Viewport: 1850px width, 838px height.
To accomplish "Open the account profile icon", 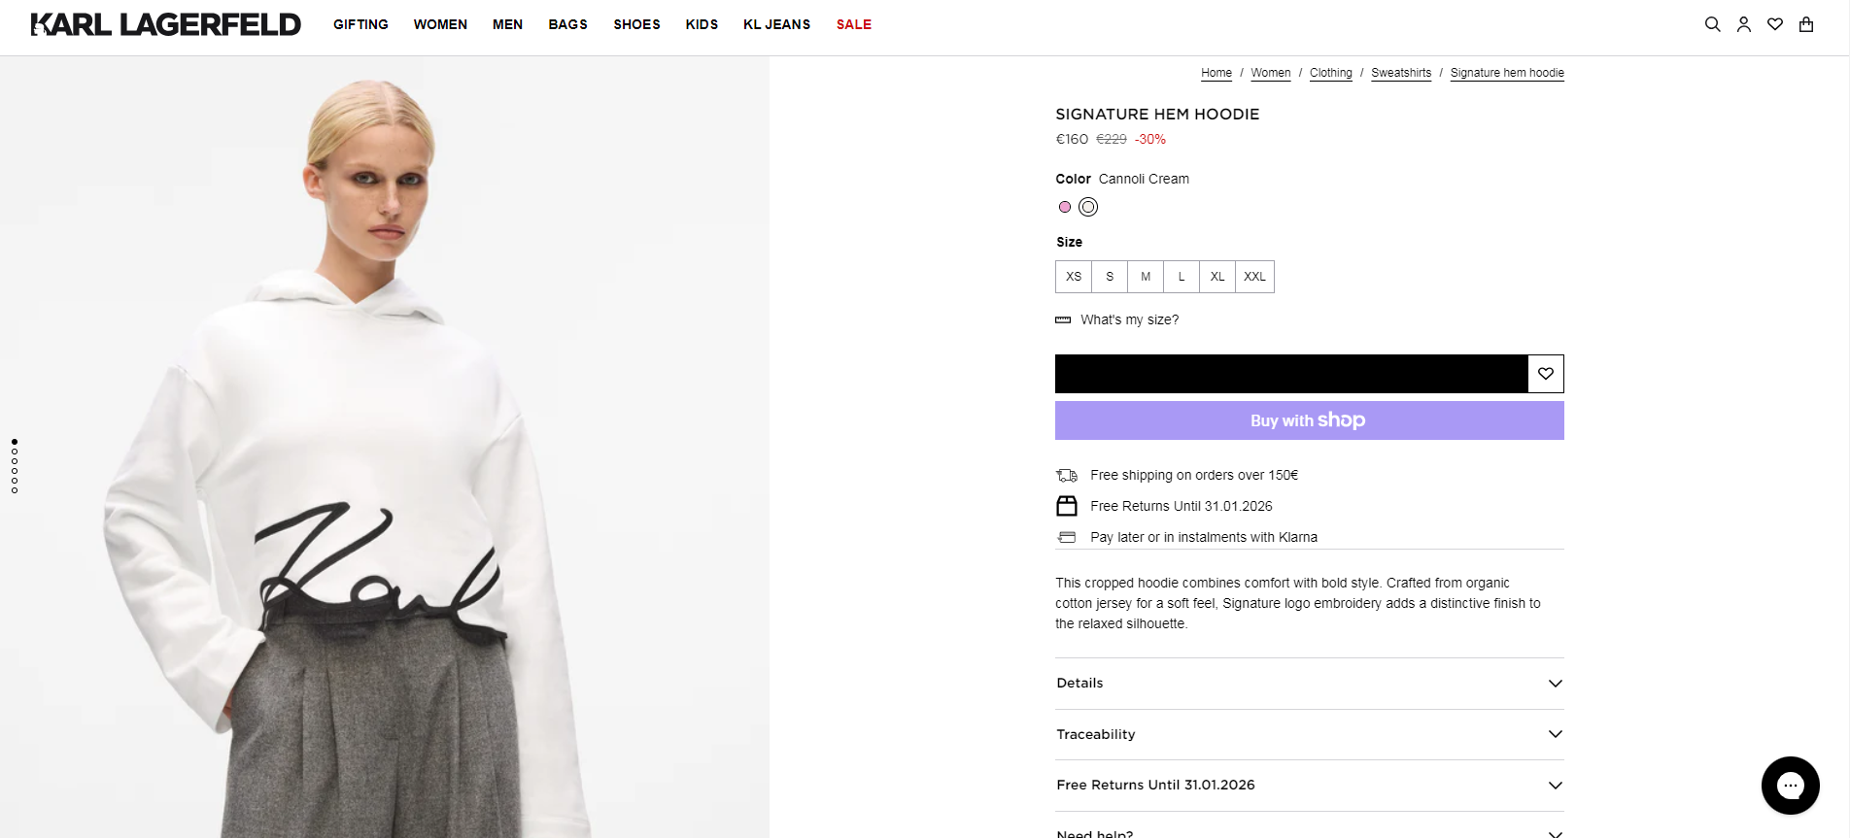I will pos(1744,24).
